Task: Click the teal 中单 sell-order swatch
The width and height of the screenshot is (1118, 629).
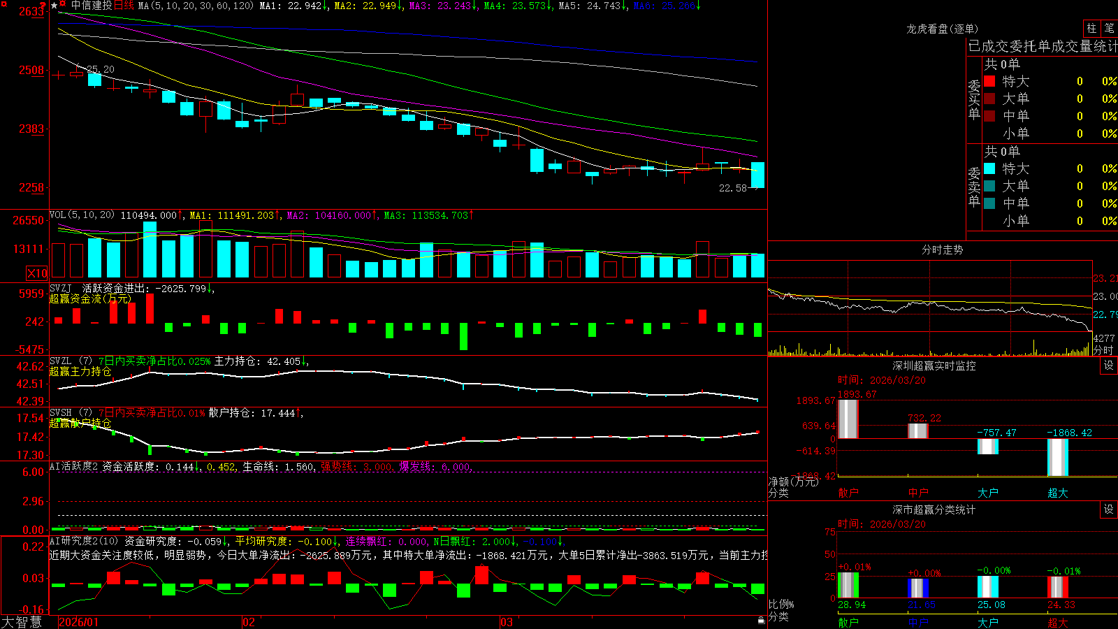Action: [989, 203]
